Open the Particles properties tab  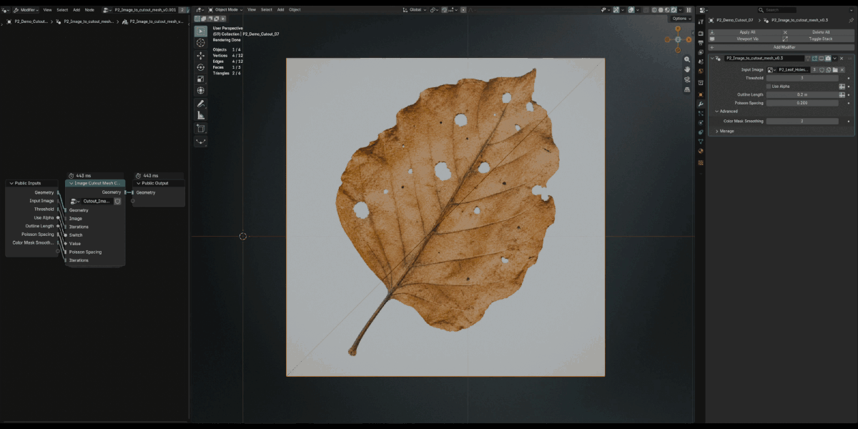[x=700, y=113]
